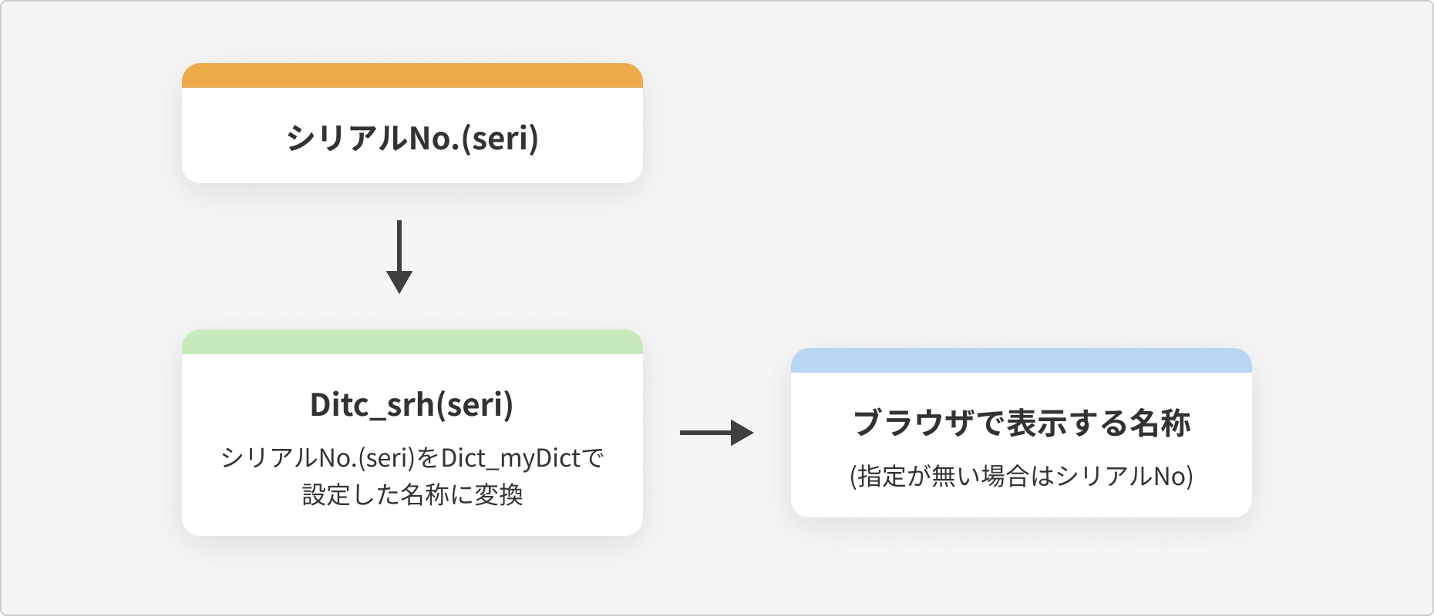Screen dimensions: 1434x616
Task: Click the word 変換 in green card
Action: 498,494
